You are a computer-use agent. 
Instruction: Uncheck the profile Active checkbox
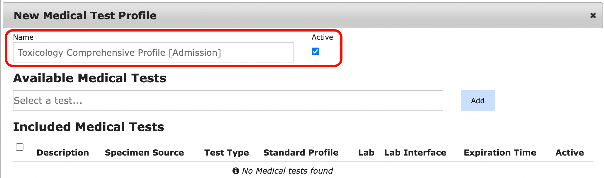point(315,52)
